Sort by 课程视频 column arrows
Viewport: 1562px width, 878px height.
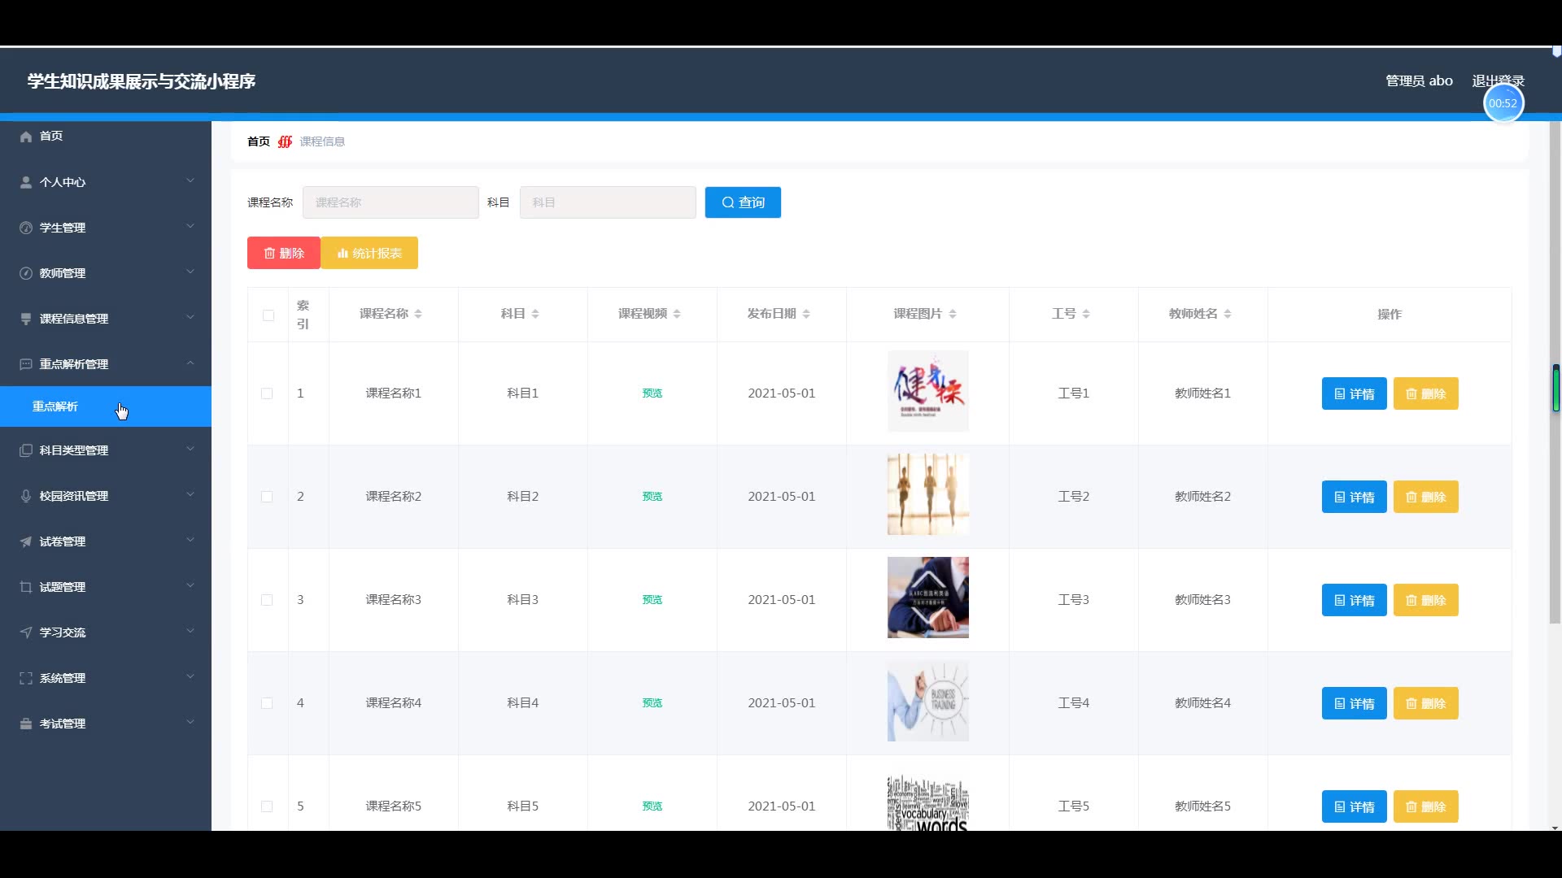point(677,314)
